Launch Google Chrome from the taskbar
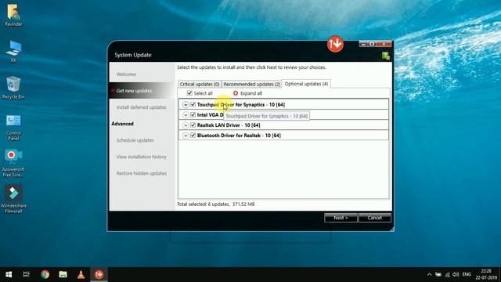The height and width of the screenshot is (282, 501). (x=45, y=274)
